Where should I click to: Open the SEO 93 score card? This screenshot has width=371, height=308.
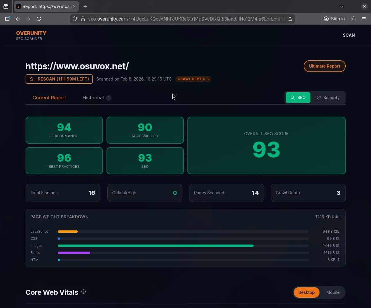pyautogui.click(x=145, y=161)
